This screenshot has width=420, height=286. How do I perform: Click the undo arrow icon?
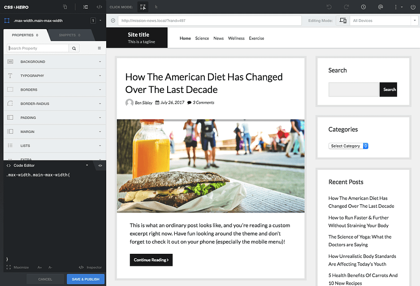click(x=329, y=7)
